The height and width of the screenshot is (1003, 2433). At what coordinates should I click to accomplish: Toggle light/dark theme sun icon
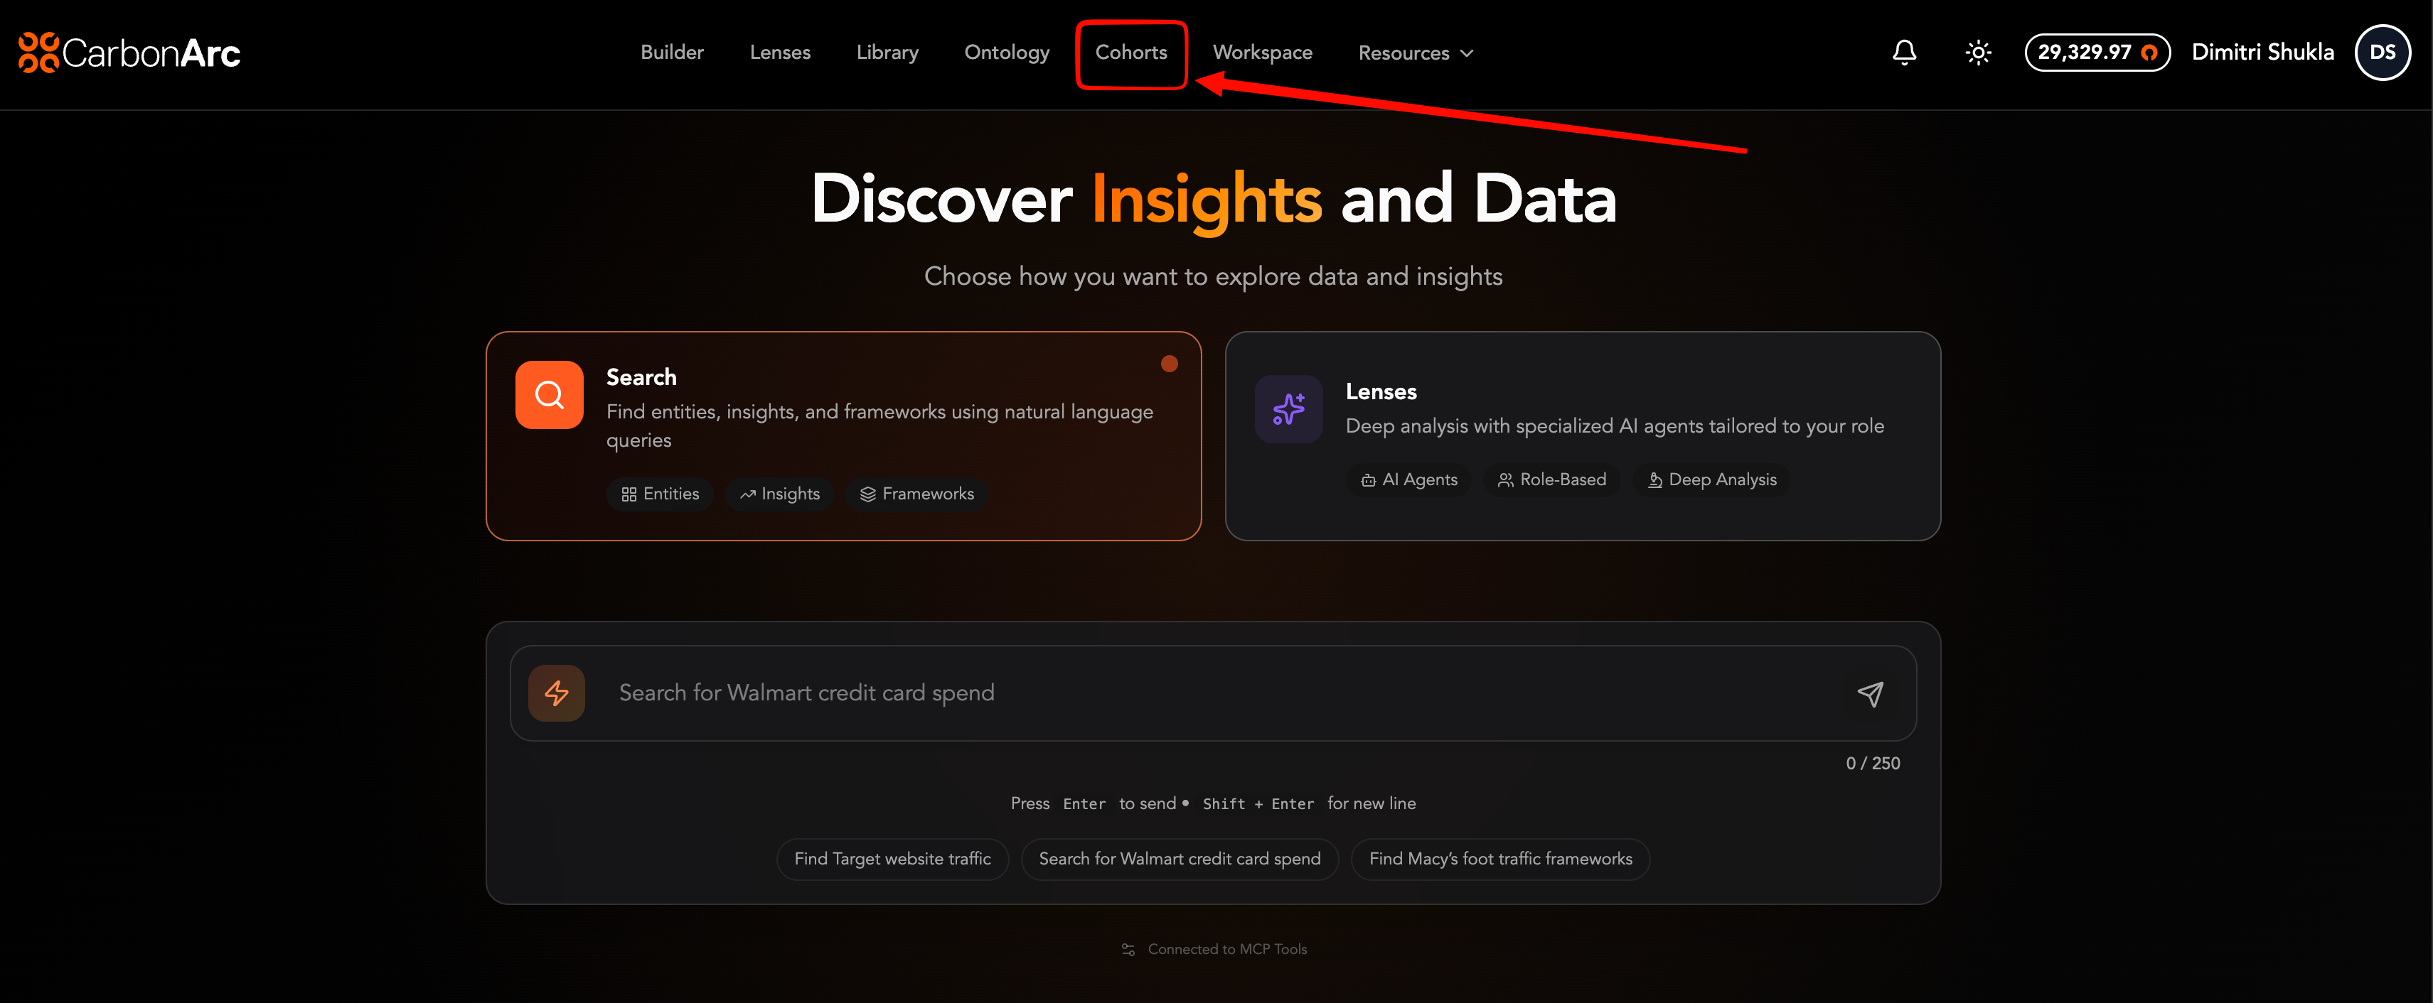point(1978,53)
